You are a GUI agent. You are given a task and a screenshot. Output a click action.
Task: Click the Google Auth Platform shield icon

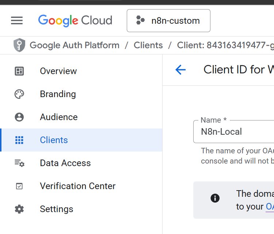(x=19, y=45)
